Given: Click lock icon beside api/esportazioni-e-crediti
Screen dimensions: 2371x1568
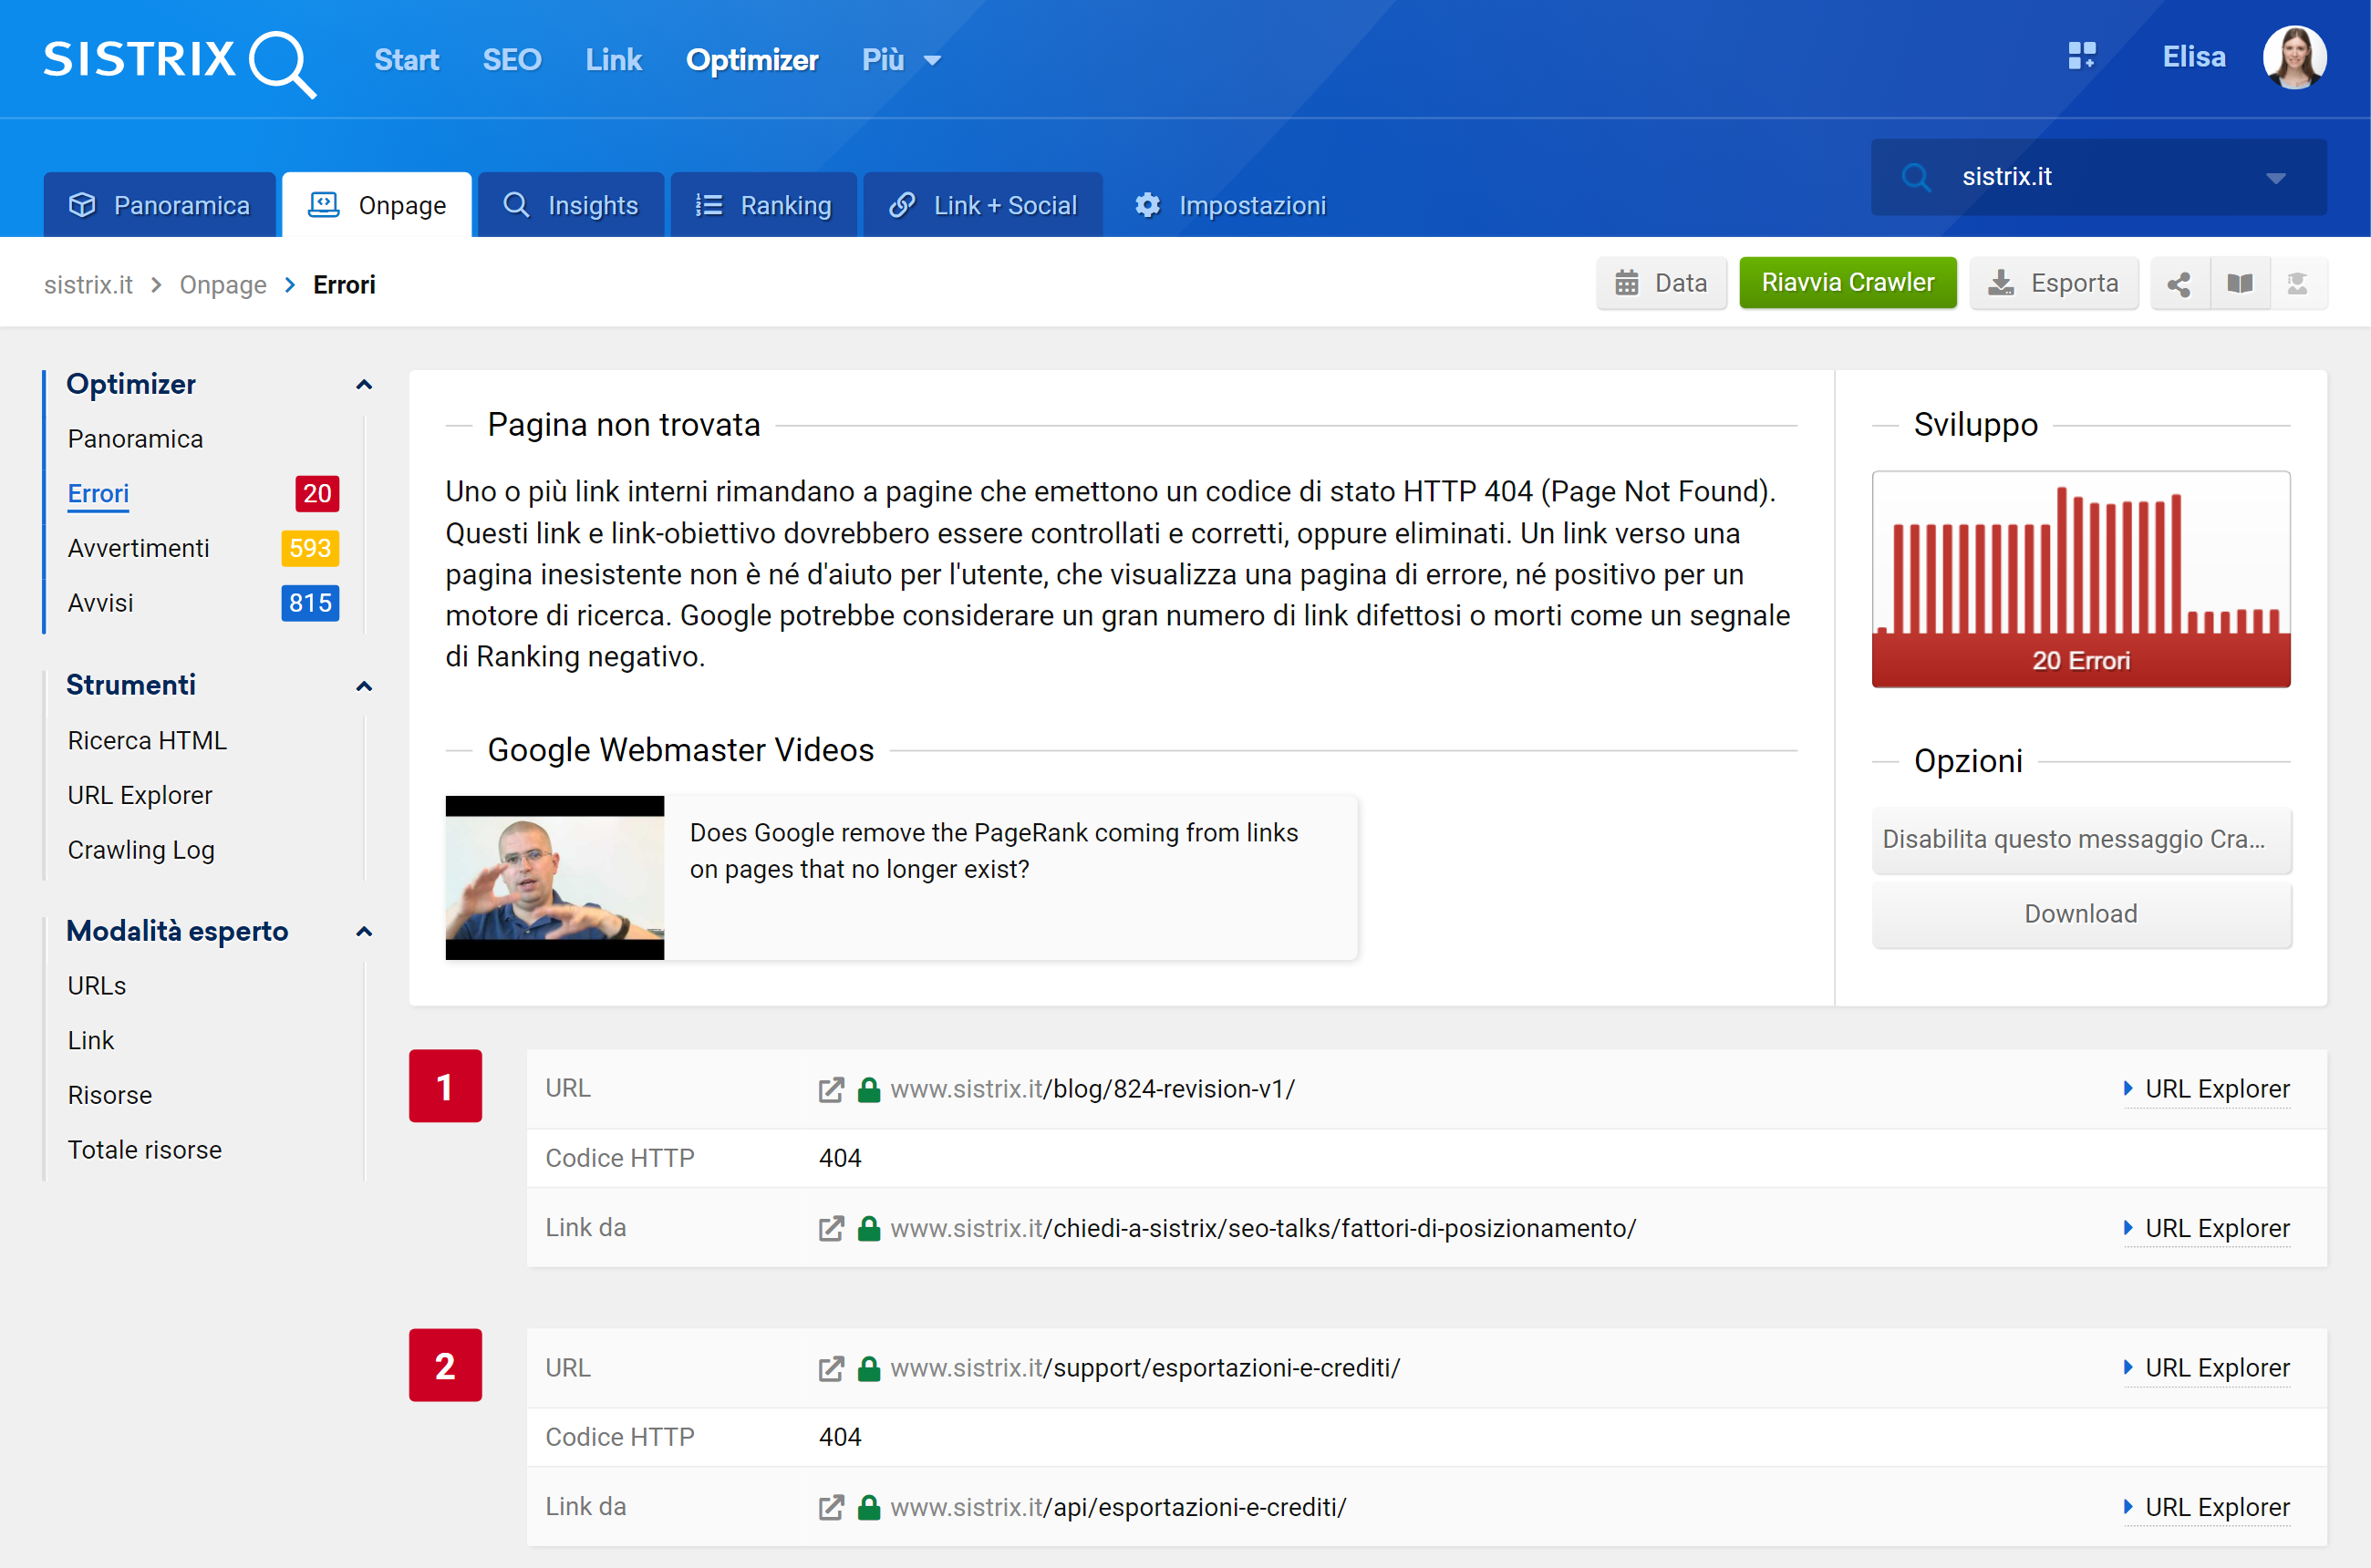Looking at the screenshot, I should pyautogui.click(x=868, y=1507).
